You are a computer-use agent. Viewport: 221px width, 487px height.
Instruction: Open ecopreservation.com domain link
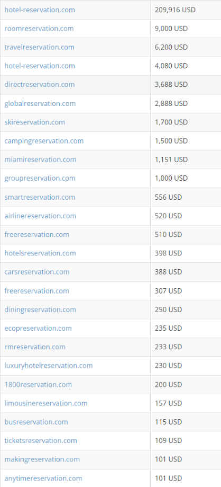38,329
